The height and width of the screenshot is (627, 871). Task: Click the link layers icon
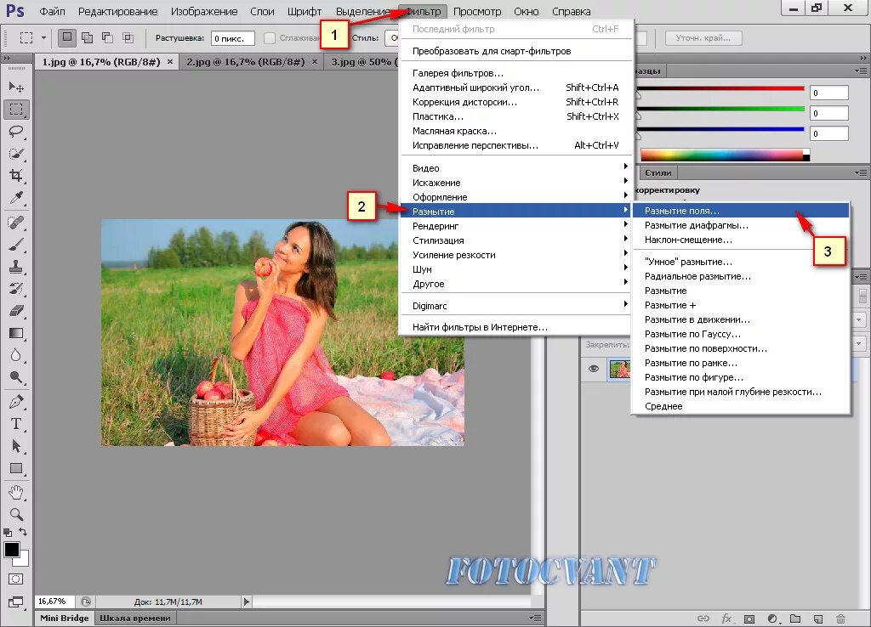703,619
